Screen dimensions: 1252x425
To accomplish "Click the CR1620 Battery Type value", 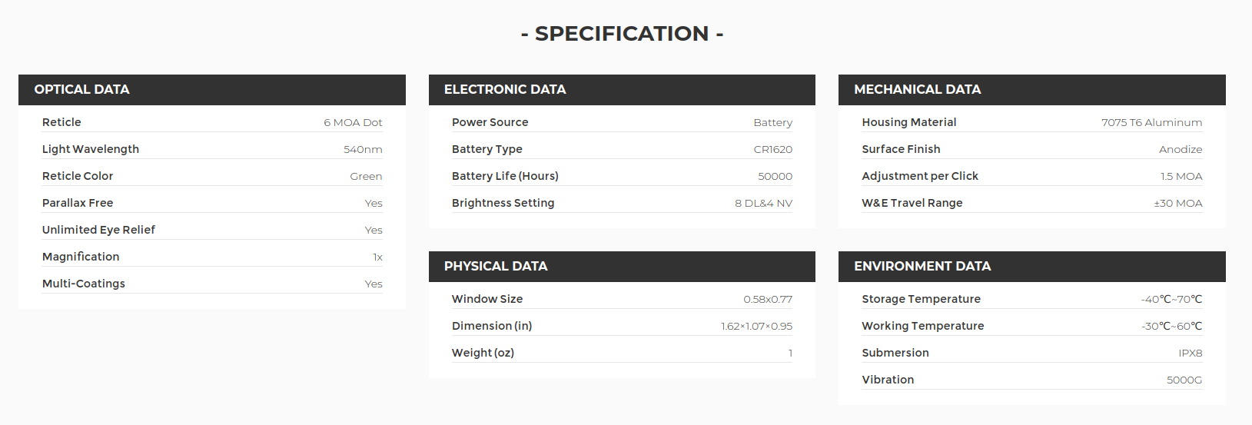I will click(772, 149).
